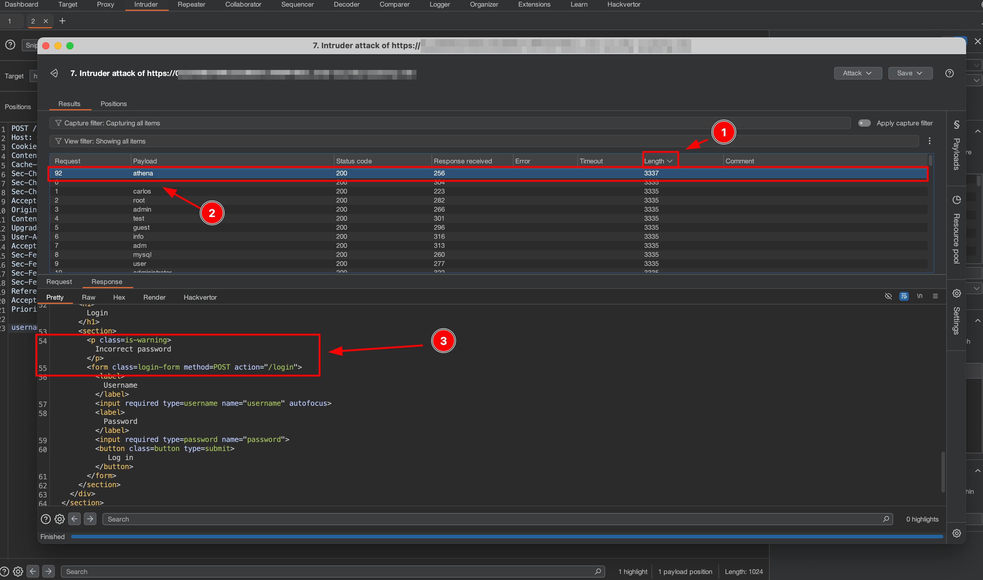Select the result row with payload carlos
Screen dimensions: 983x580
point(488,191)
